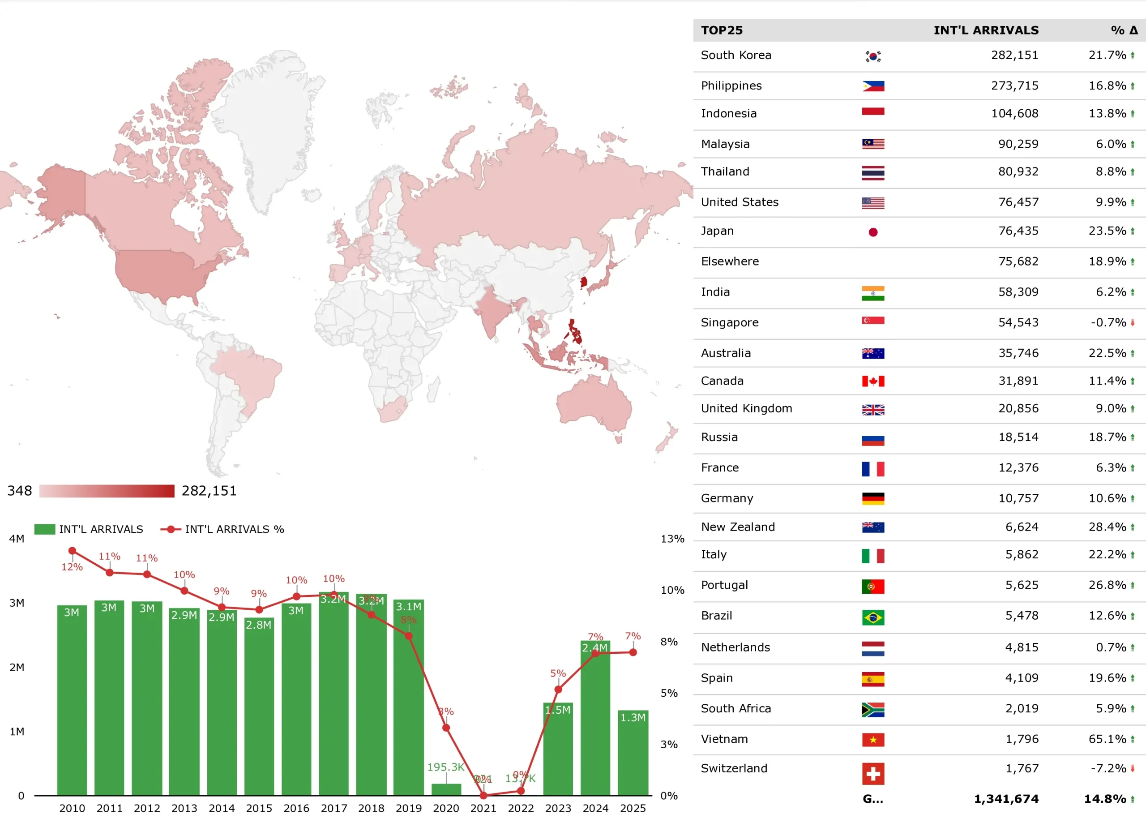
Task: Click the Japan flag icon
Action: point(872,232)
